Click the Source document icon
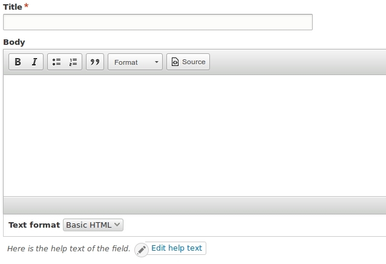The height and width of the screenshot is (264, 386). [x=175, y=62]
